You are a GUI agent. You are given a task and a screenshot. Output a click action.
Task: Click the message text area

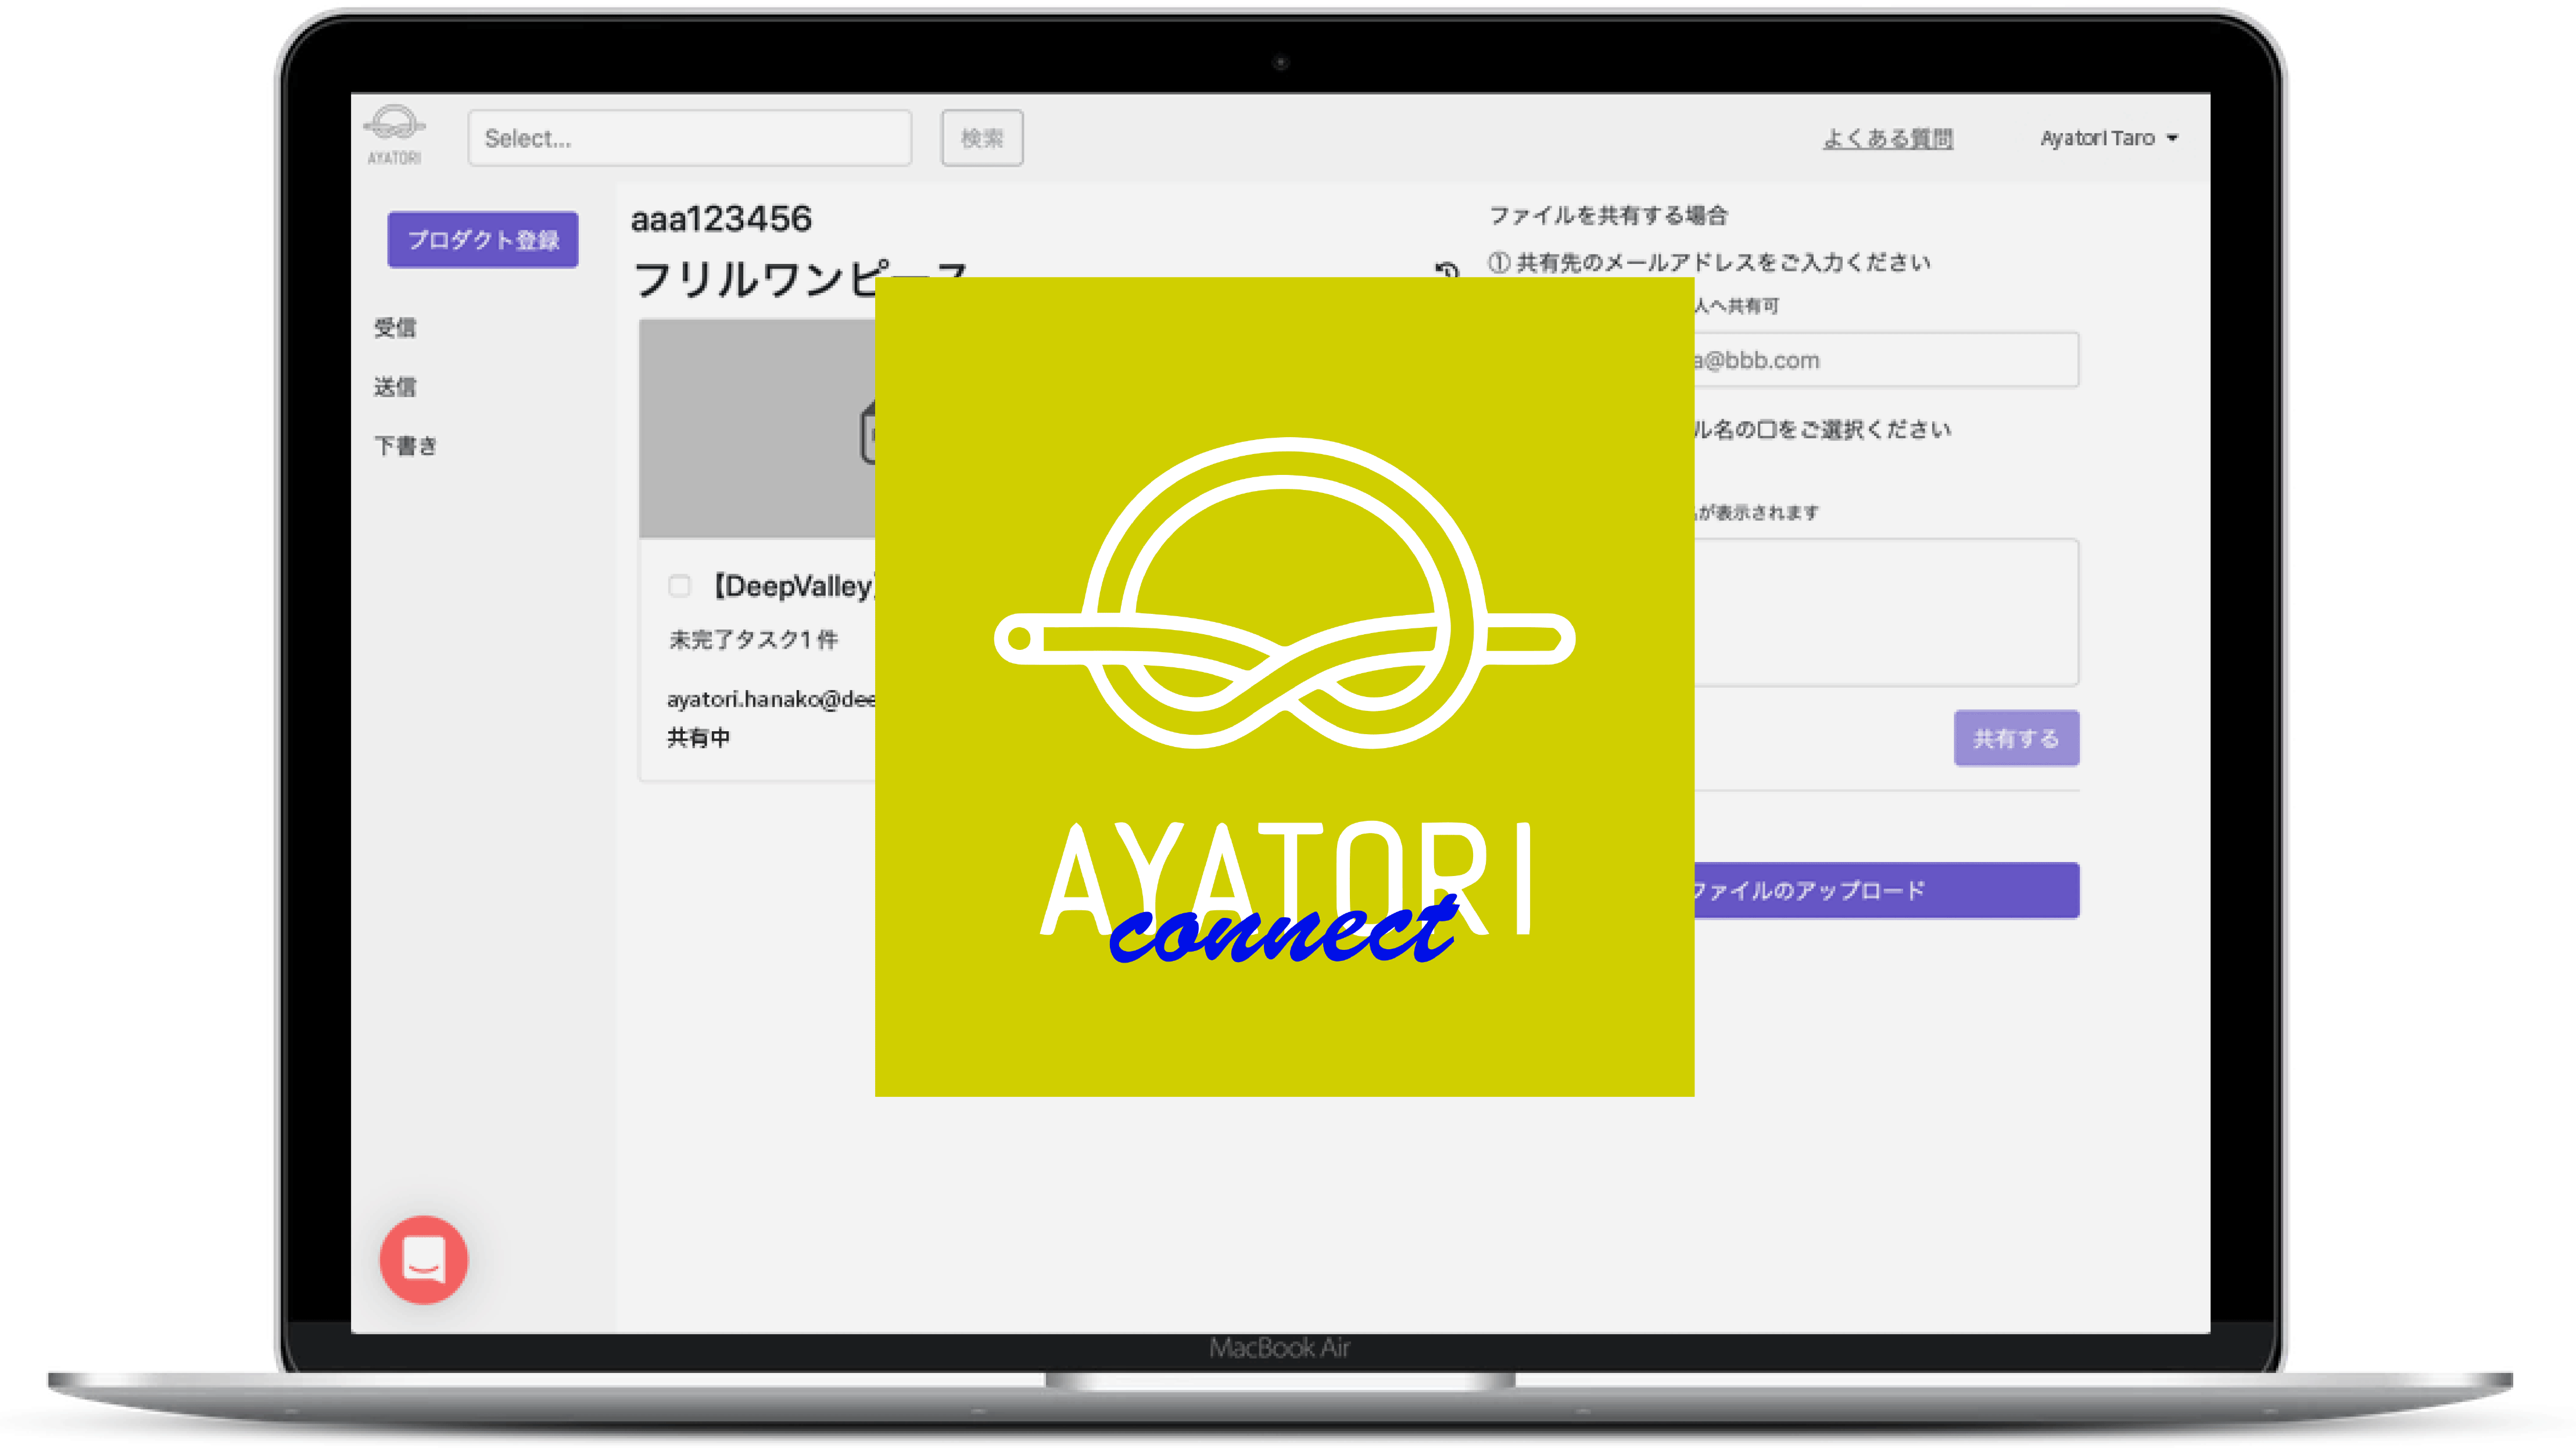(x=1886, y=612)
